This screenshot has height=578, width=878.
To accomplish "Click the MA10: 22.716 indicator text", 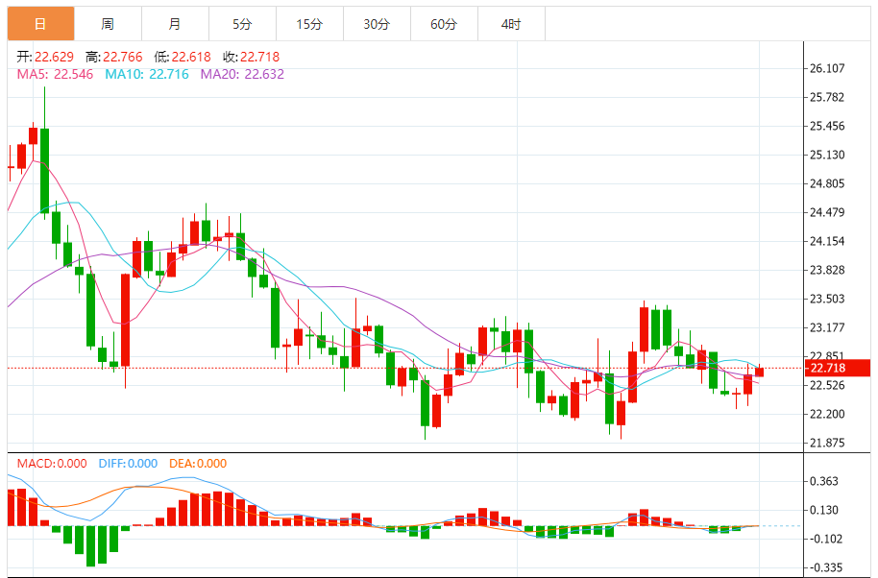I will (147, 75).
